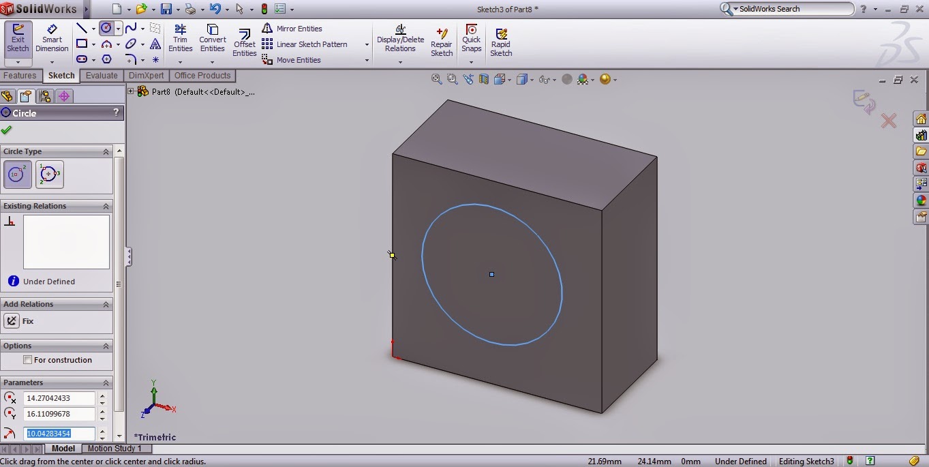
Task: Pick the Straight Slot tool
Action: [x=82, y=60]
